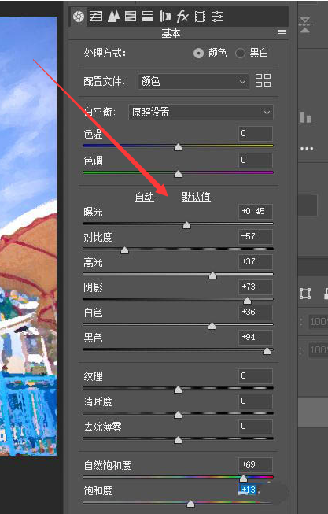Click the 黑色 slider handle
The width and height of the screenshot is (328, 514).
point(267,351)
